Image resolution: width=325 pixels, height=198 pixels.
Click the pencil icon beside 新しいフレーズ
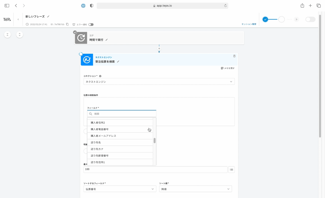pos(48,16)
